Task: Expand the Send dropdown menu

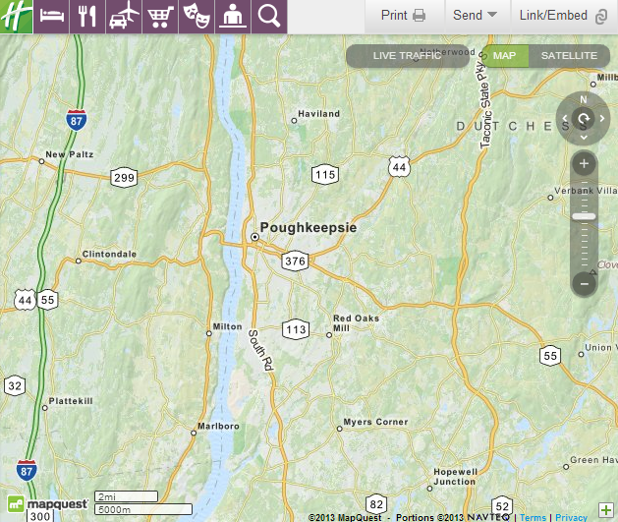Action: coord(476,16)
